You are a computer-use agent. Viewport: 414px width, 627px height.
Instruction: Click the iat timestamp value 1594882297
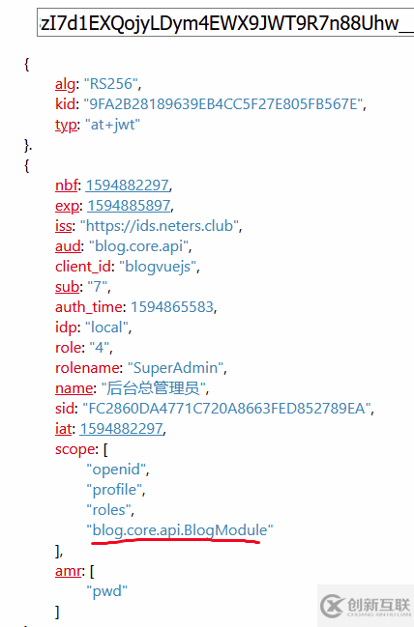[x=122, y=428]
